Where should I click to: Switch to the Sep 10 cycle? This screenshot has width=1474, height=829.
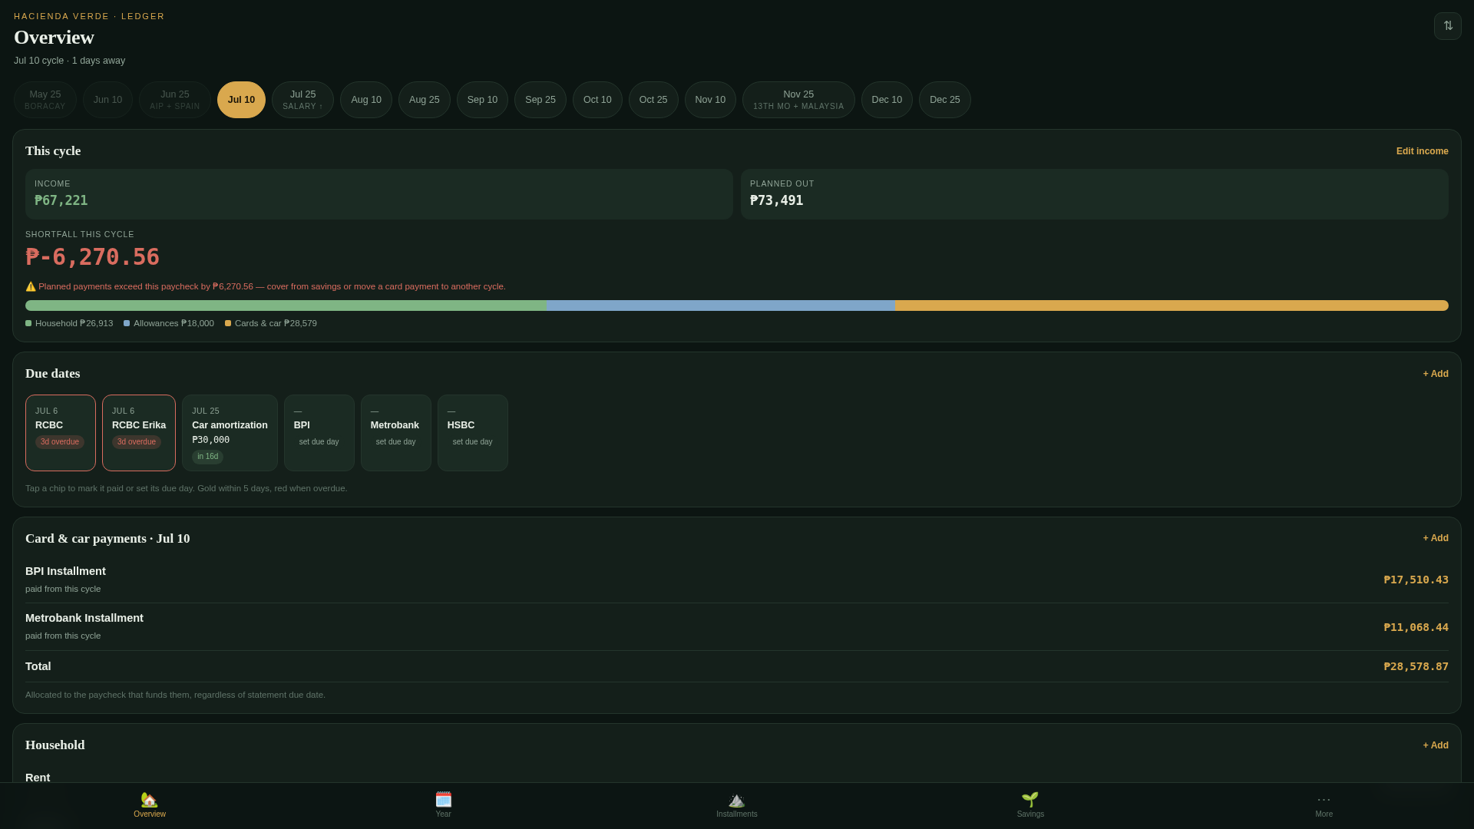pyautogui.click(x=482, y=100)
